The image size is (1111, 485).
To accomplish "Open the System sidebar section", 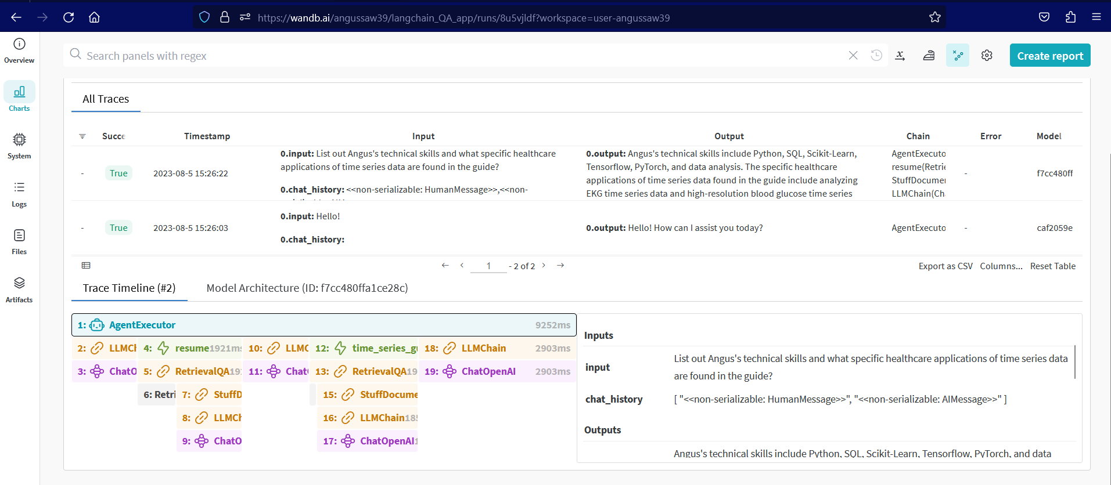I will coord(19,146).
